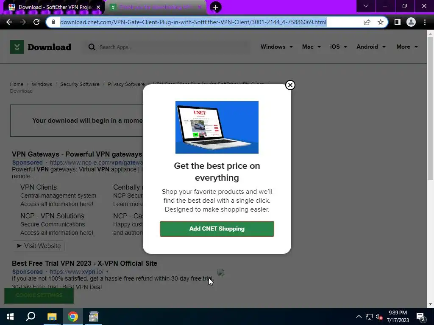Open the taskbar clock and date
Screen dimensions: 434x325
tap(398, 317)
